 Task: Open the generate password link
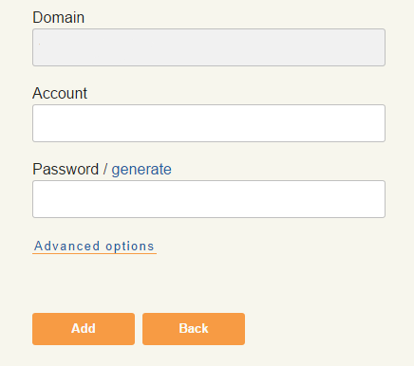(141, 170)
